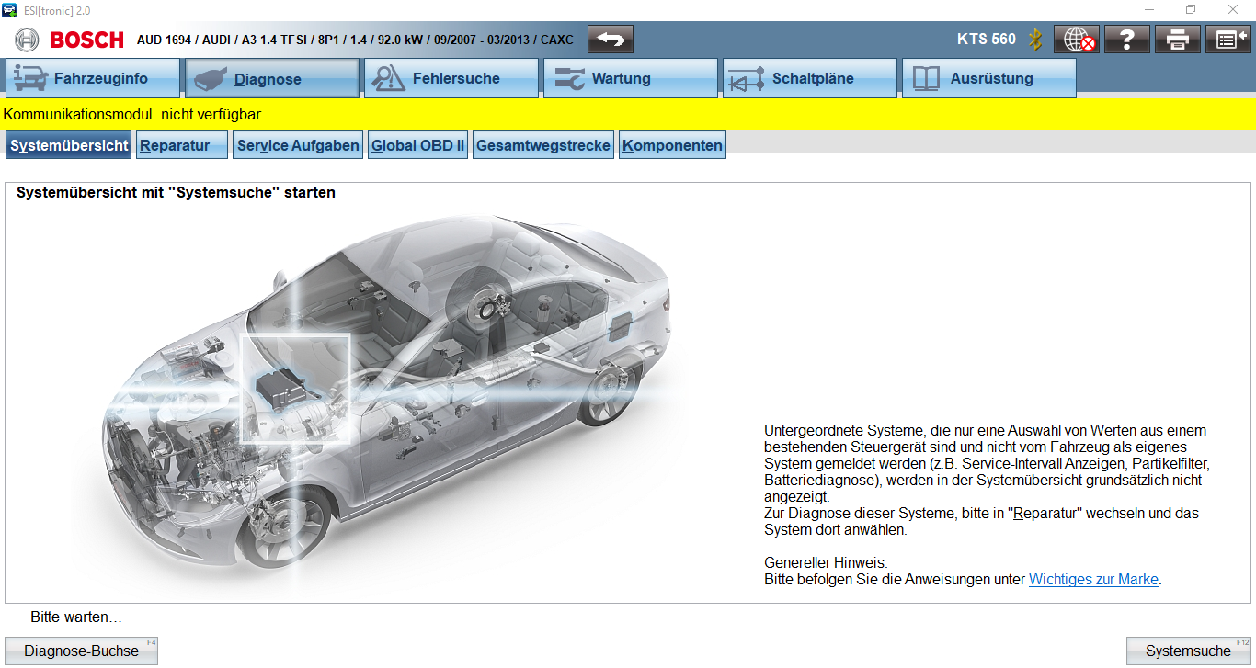Go to Schaltpläne tab
Image resolution: width=1256 pixels, height=668 pixels.
point(810,79)
